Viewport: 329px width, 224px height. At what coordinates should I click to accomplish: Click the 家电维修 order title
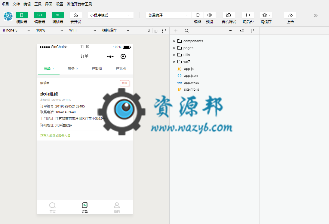(49, 94)
